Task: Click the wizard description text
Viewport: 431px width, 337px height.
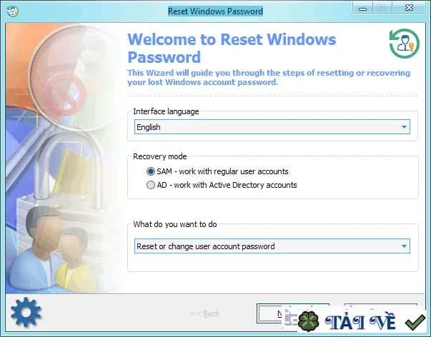Action: point(269,77)
